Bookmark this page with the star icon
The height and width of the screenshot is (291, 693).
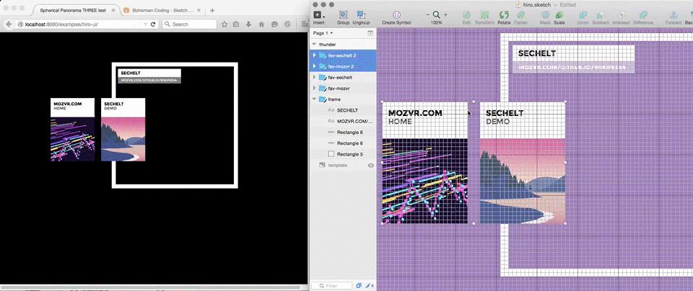pyautogui.click(x=224, y=24)
